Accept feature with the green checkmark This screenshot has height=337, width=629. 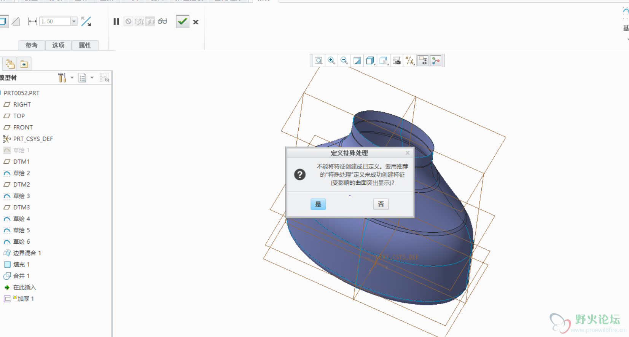pos(183,22)
